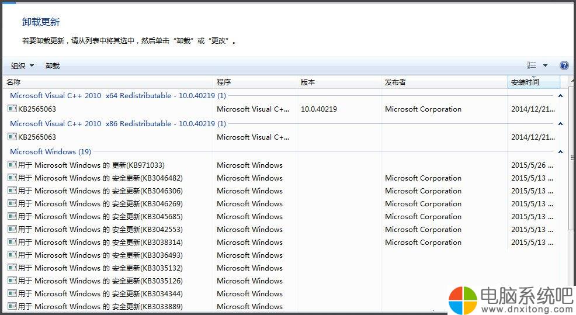This screenshot has width=576, height=315.
Task: Select security update KB3046269 name
Action: click(x=100, y=203)
